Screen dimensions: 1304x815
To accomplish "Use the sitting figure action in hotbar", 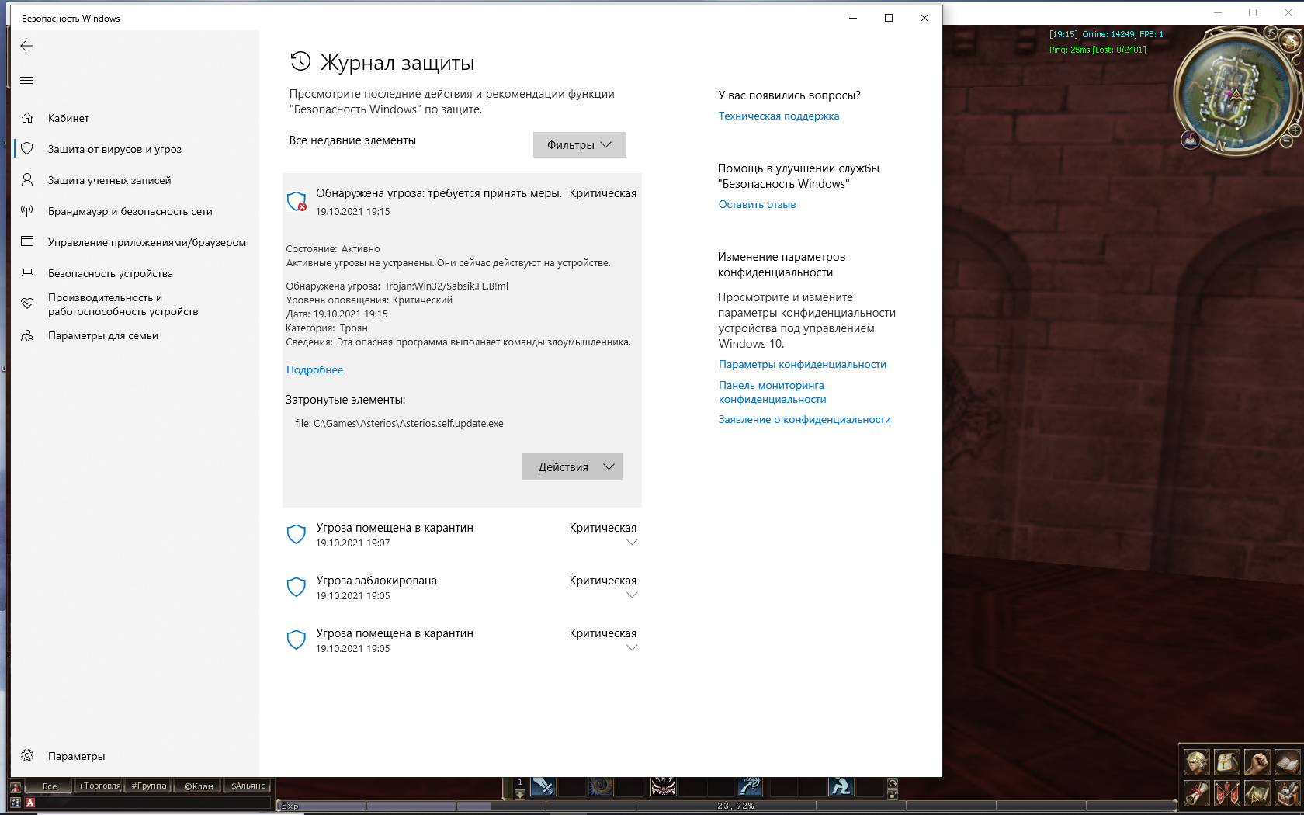I will click(x=841, y=786).
